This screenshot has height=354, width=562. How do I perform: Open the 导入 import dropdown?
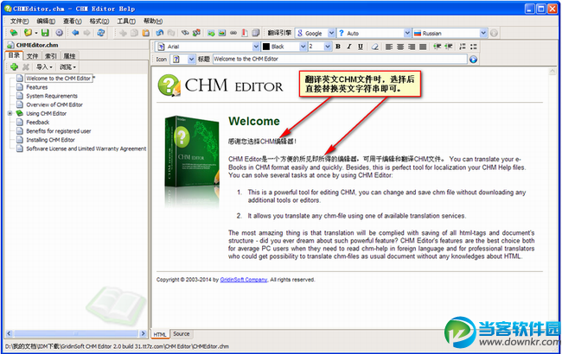pyautogui.click(x=44, y=67)
